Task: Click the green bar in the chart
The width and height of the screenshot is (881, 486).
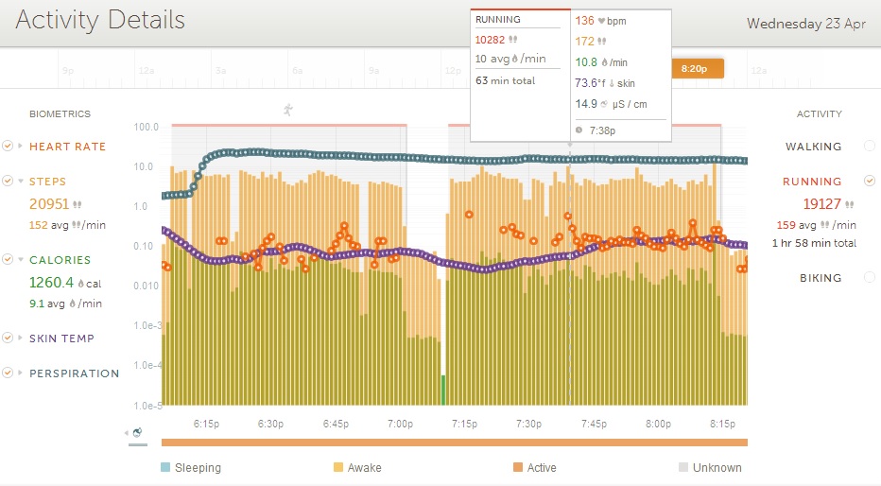Action: pos(442,389)
